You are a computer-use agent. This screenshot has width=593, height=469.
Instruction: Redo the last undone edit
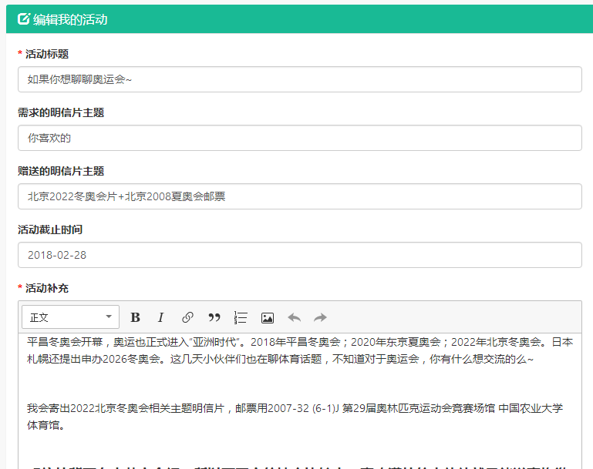[320, 317]
